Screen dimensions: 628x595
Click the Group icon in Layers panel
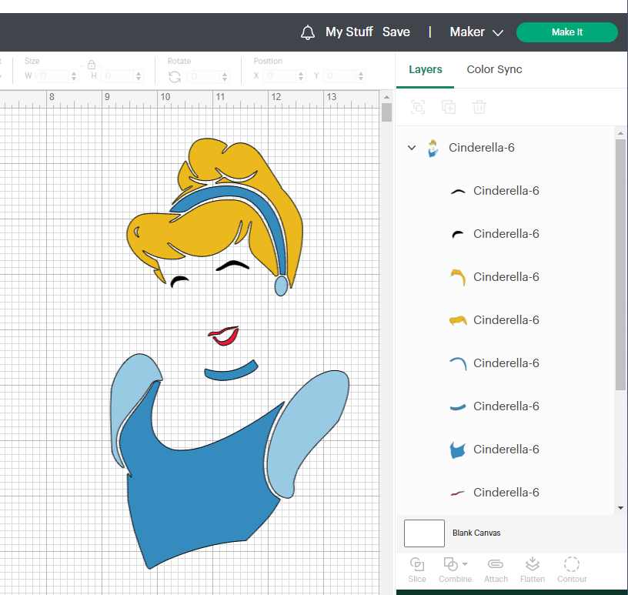(x=418, y=107)
